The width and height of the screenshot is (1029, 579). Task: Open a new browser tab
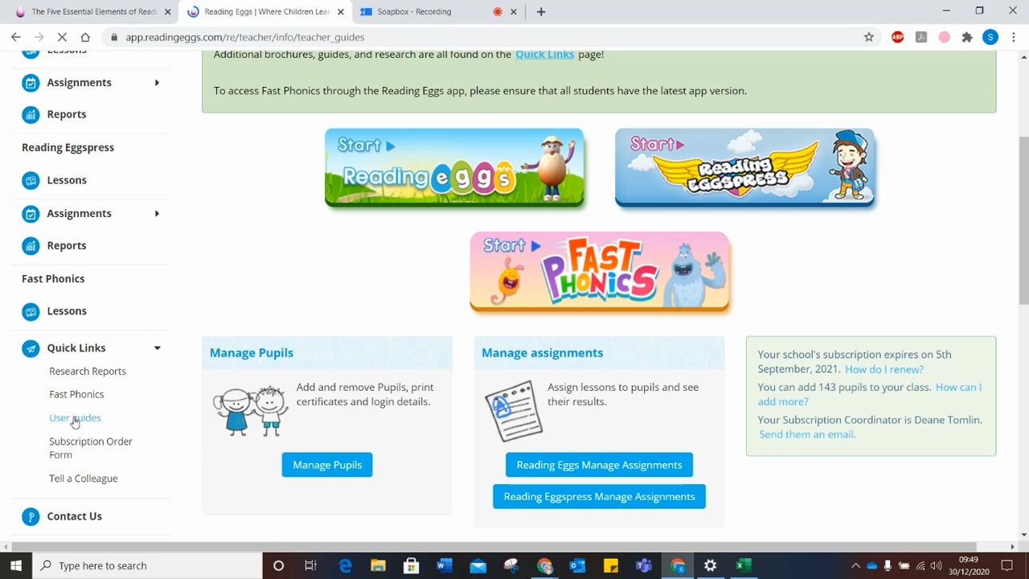541,11
